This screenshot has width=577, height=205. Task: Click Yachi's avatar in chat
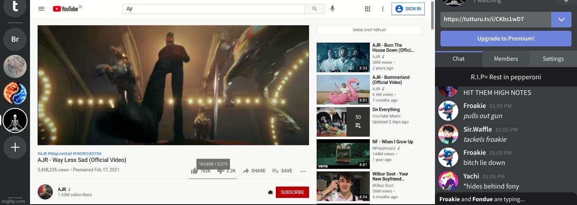click(448, 181)
